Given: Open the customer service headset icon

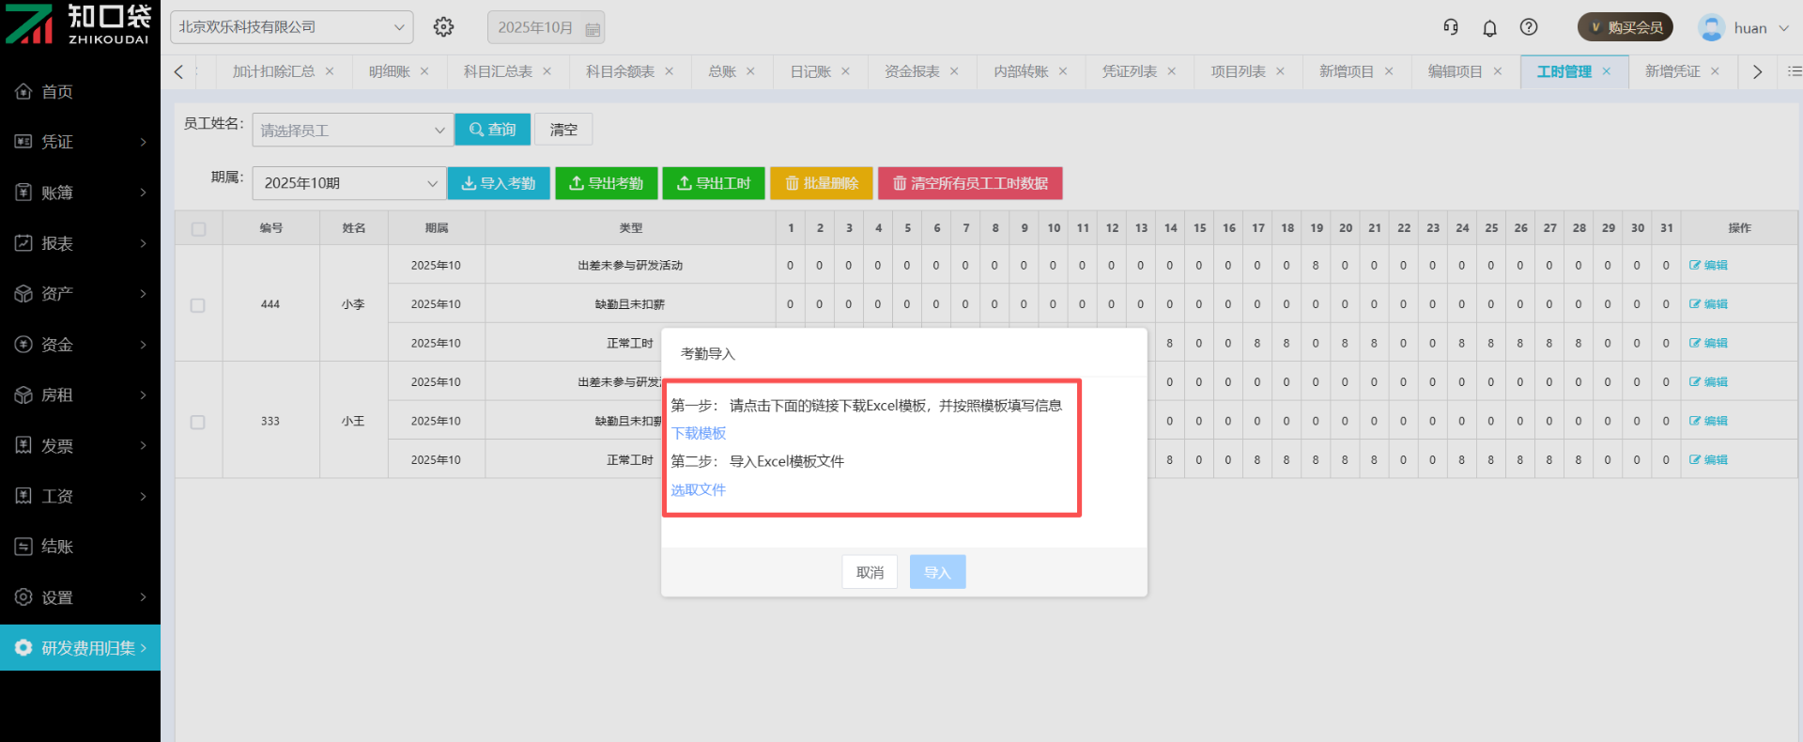Looking at the screenshot, I should (1451, 27).
